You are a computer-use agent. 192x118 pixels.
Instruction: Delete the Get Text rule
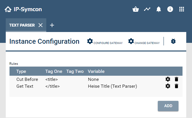pyautogui.click(x=176, y=86)
